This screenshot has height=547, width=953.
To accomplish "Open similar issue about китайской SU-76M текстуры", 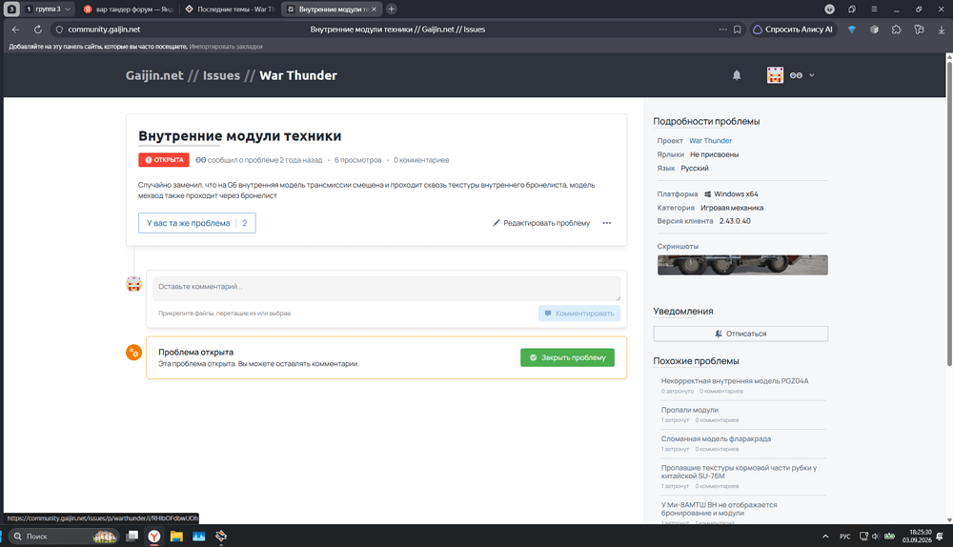I will coord(739,472).
